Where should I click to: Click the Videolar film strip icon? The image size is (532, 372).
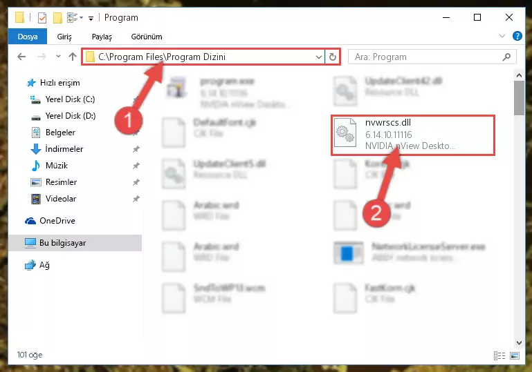tap(35, 199)
